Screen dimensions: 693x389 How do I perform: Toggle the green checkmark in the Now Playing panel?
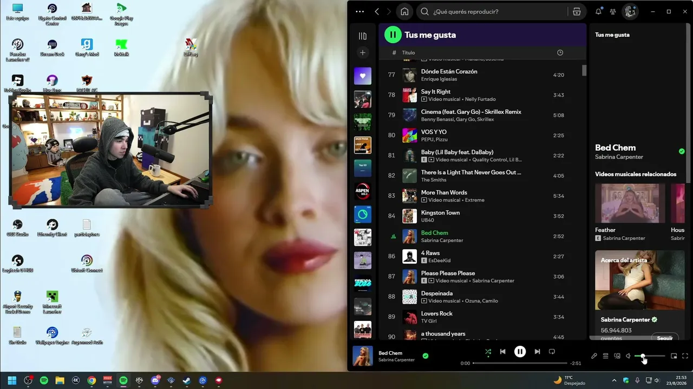(x=682, y=151)
